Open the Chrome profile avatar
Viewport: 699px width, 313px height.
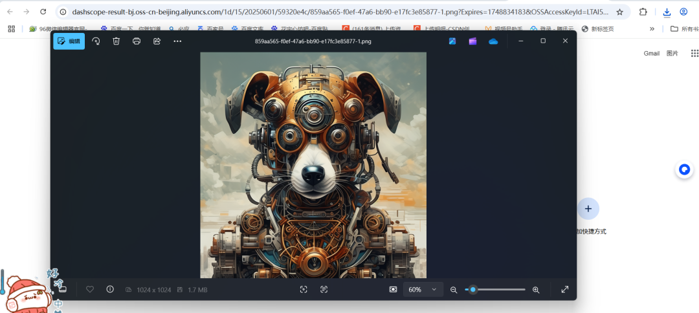point(684,12)
